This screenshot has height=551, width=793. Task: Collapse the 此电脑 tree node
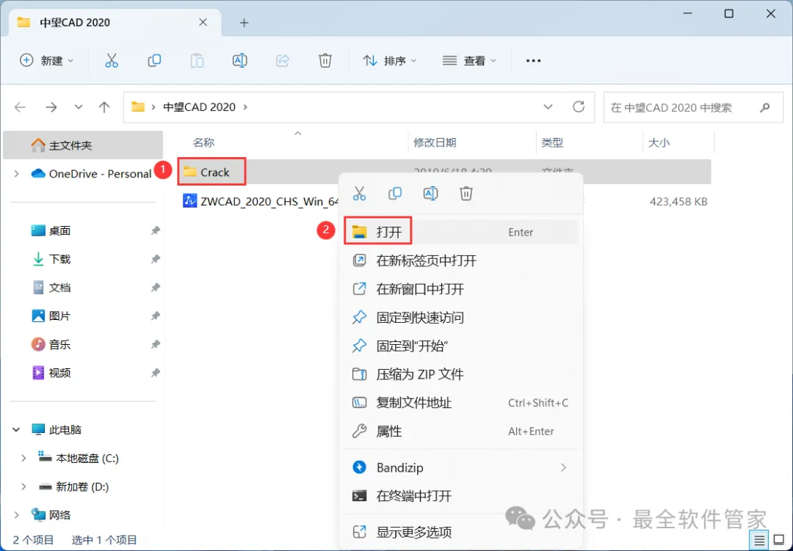16,430
